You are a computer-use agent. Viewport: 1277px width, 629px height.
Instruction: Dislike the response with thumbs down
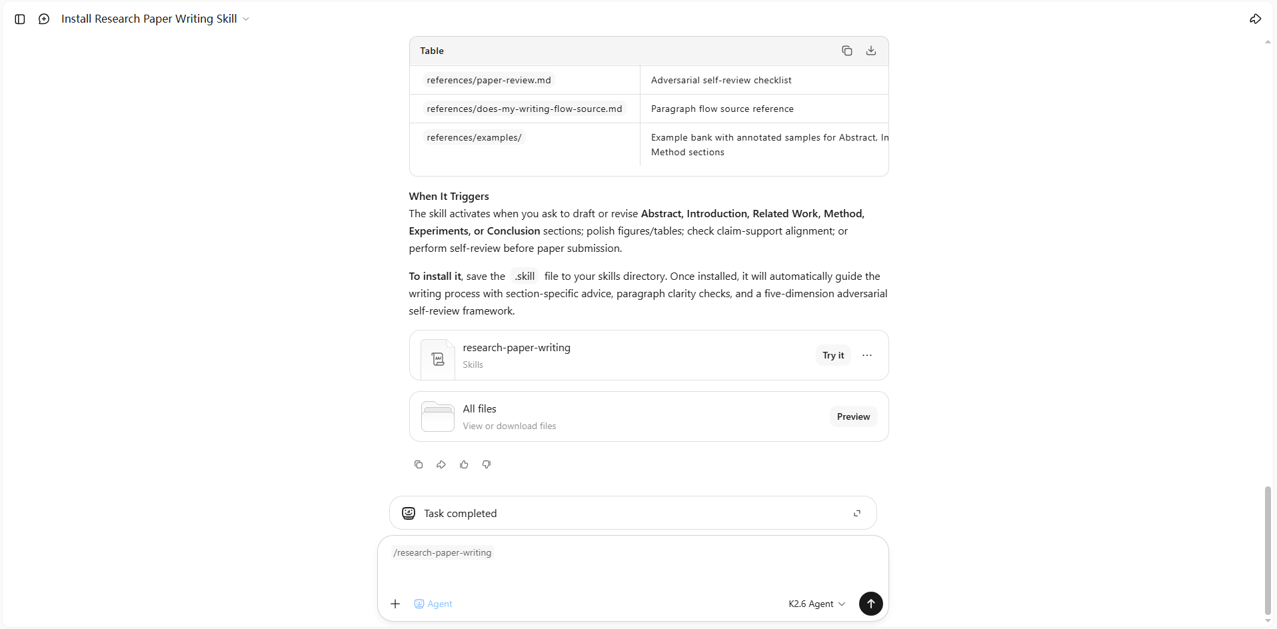tap(487, 464)
